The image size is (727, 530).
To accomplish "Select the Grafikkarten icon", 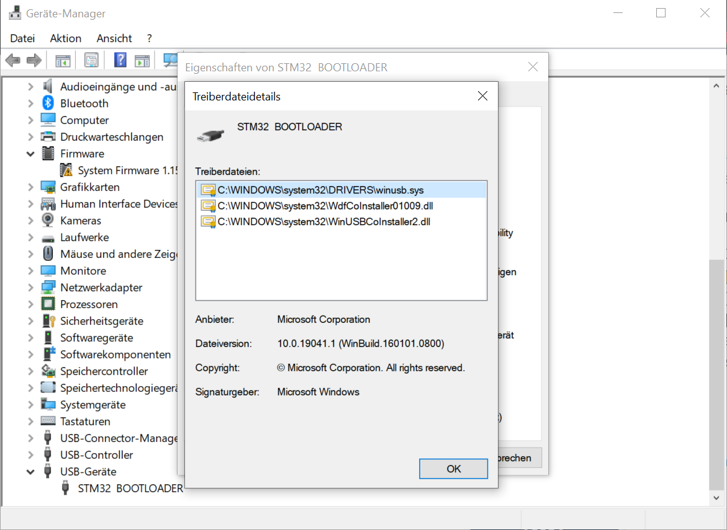I will pyautogui.click(x=48, y=187).
